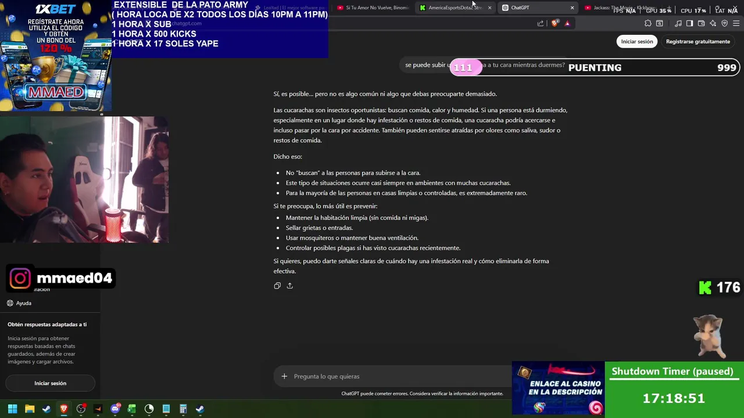The height and width of the screenshot is (418, 744).
Task: Open File Explorer from the taskbar
Action: point(30,409)
